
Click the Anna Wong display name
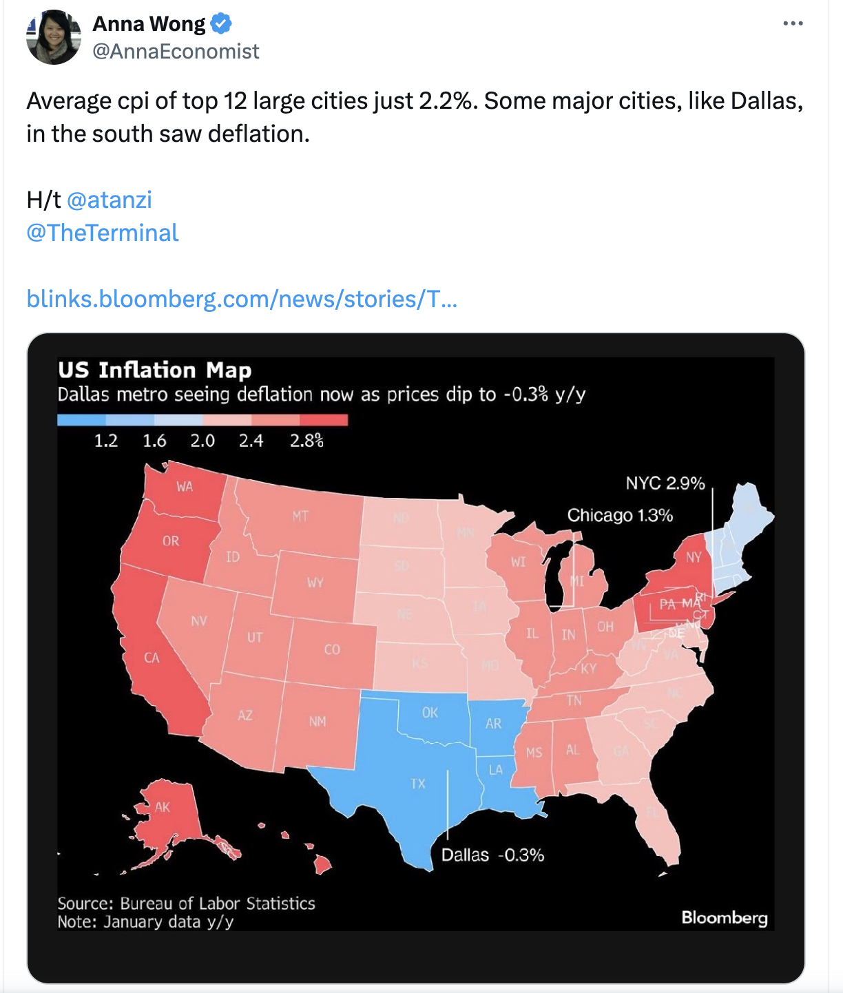[x=149, y=24]
